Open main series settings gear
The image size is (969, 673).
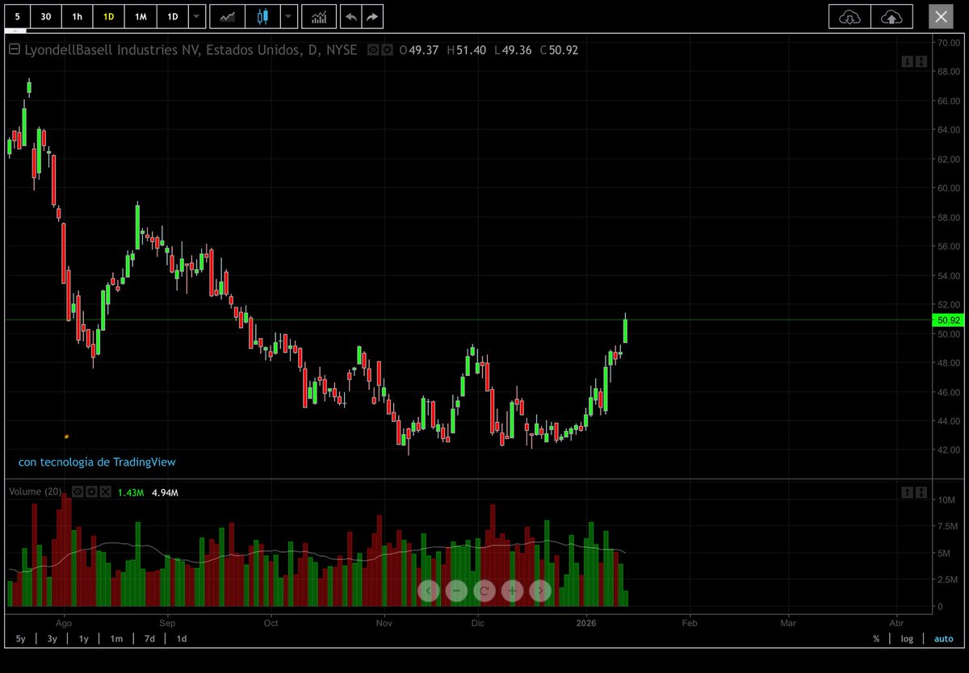tap(387, 50)
